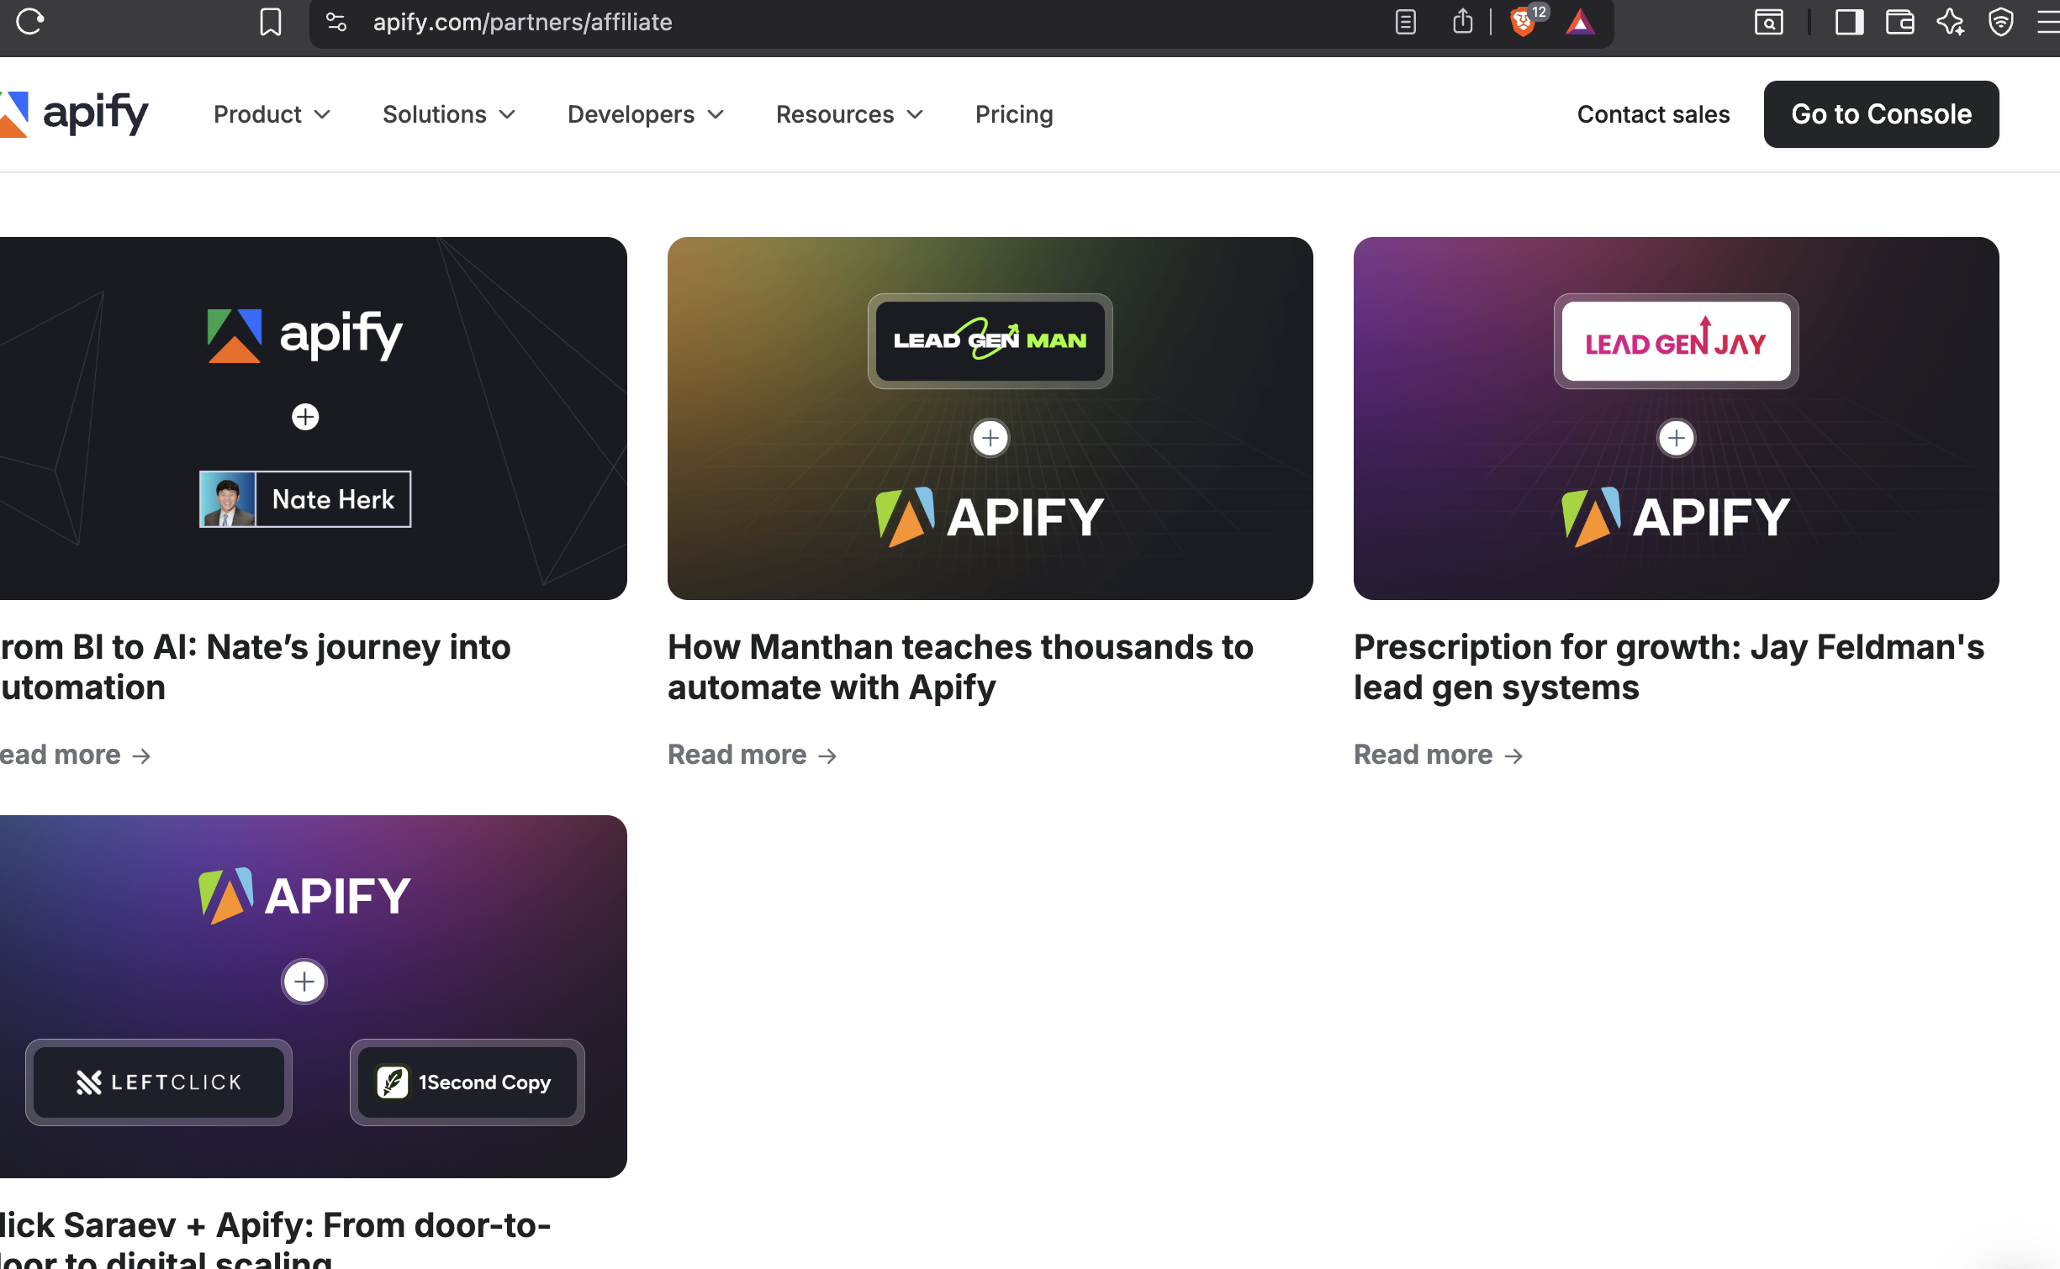The image size is (2060, 1269).
Task: Click Read more under Manthan article
Action: coord(753,755)
